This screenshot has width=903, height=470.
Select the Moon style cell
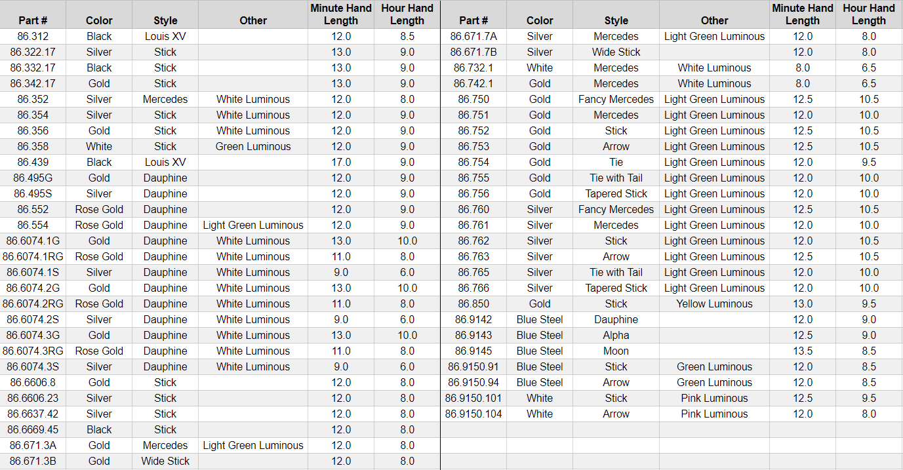[x=616, y=351]
